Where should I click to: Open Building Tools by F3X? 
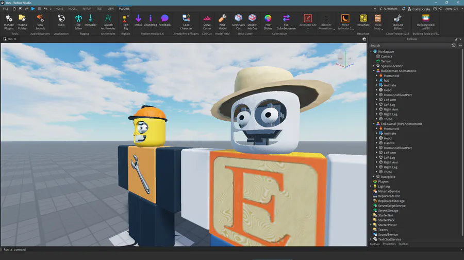tap(425, 22)
